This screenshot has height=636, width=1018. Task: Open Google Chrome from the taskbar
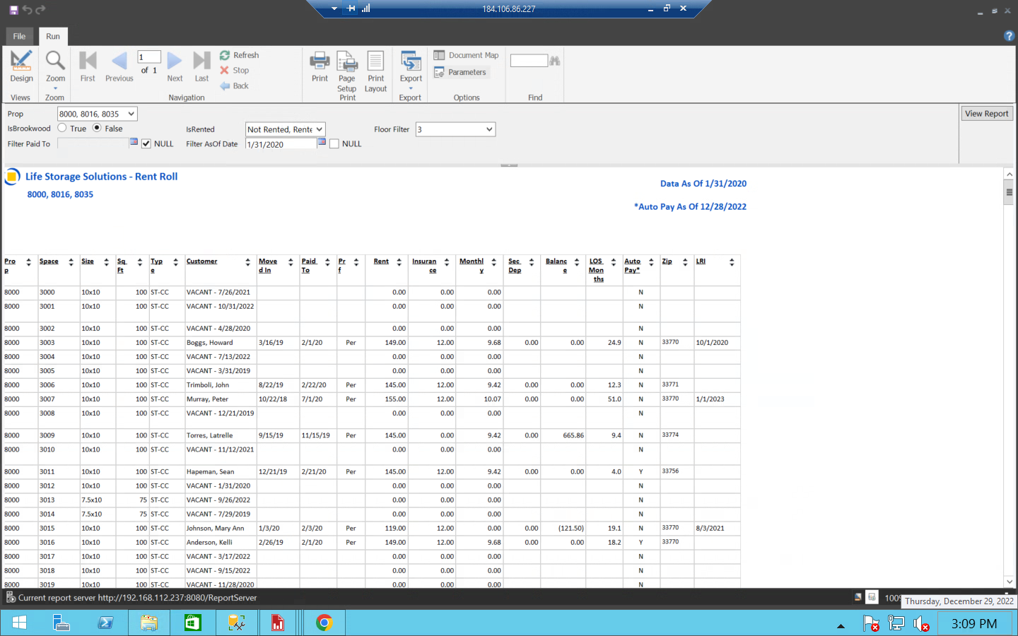click(x=324, y=623)
